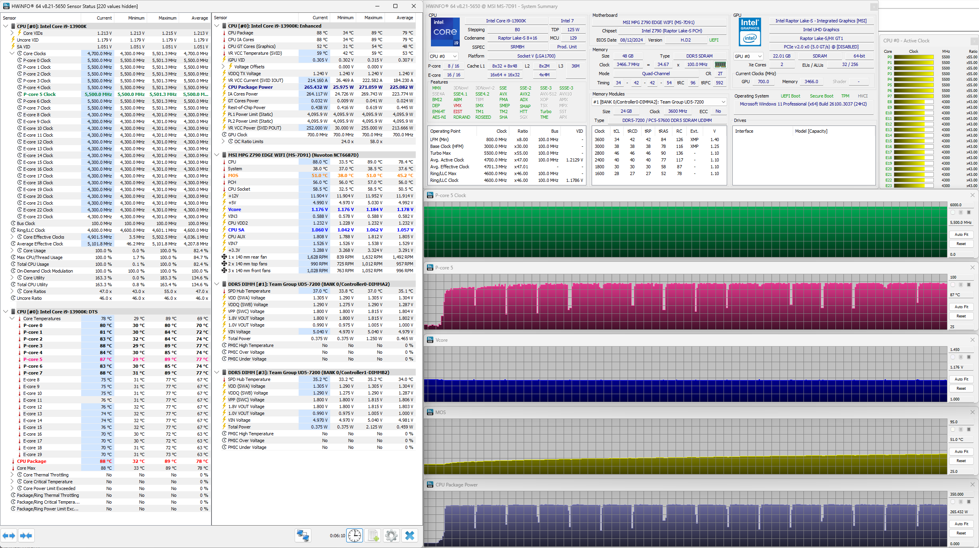Select the dark gray square in MOS graph
The height and width of the screenshot is (548, 979).
coord(969,430)
